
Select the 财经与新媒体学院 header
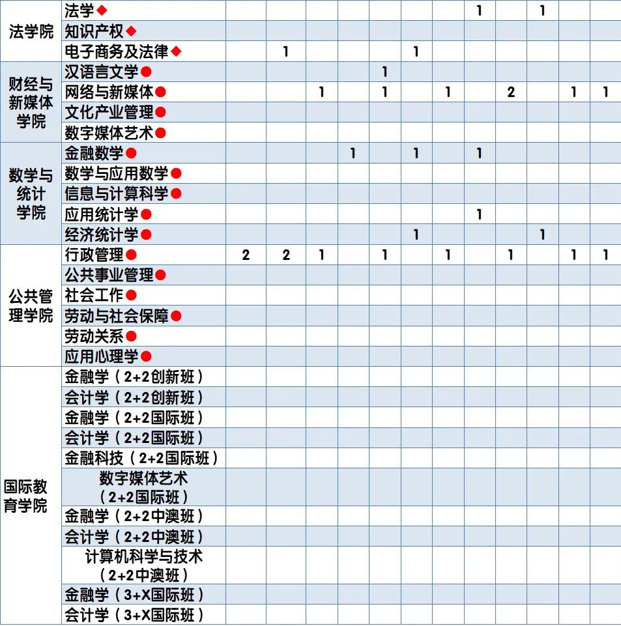pos(29,101)
